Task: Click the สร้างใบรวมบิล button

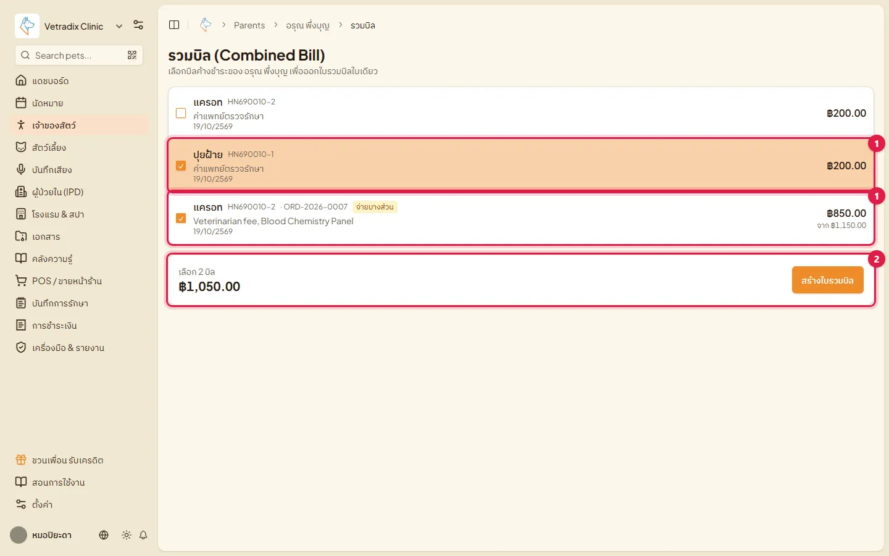Action: pyautogui.click(x=828, y=280)
